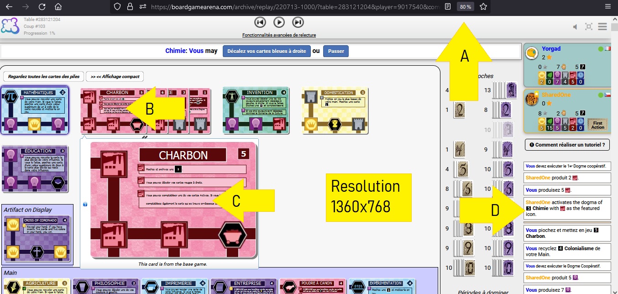618x294 pixels.
Task: Go to browser home page
Action: [x=58, y=7]
